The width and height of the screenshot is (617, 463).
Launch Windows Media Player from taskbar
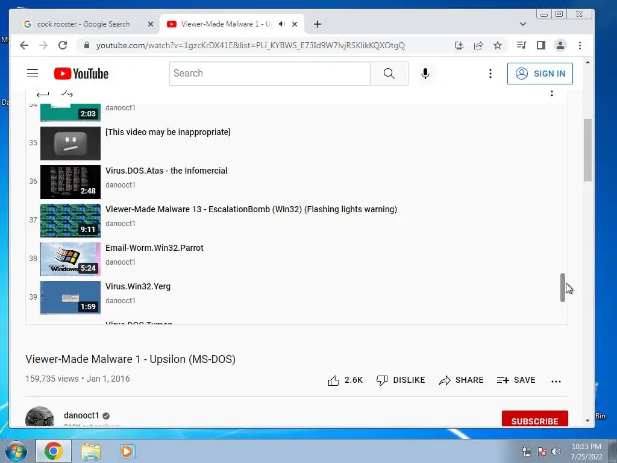(x=127, y=452)
